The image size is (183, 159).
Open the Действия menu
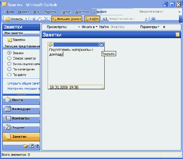click(82, 12)
